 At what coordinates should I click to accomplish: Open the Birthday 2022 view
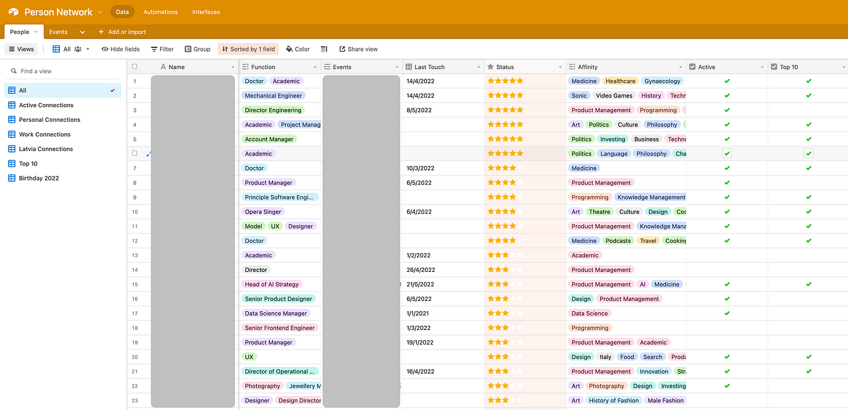(x=39, y=178)
